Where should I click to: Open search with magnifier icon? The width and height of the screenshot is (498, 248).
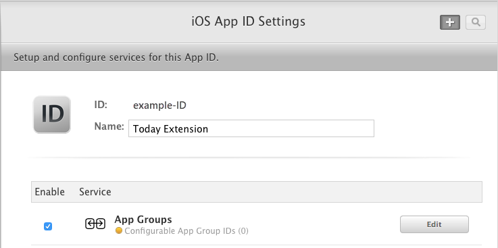[476, 22]
